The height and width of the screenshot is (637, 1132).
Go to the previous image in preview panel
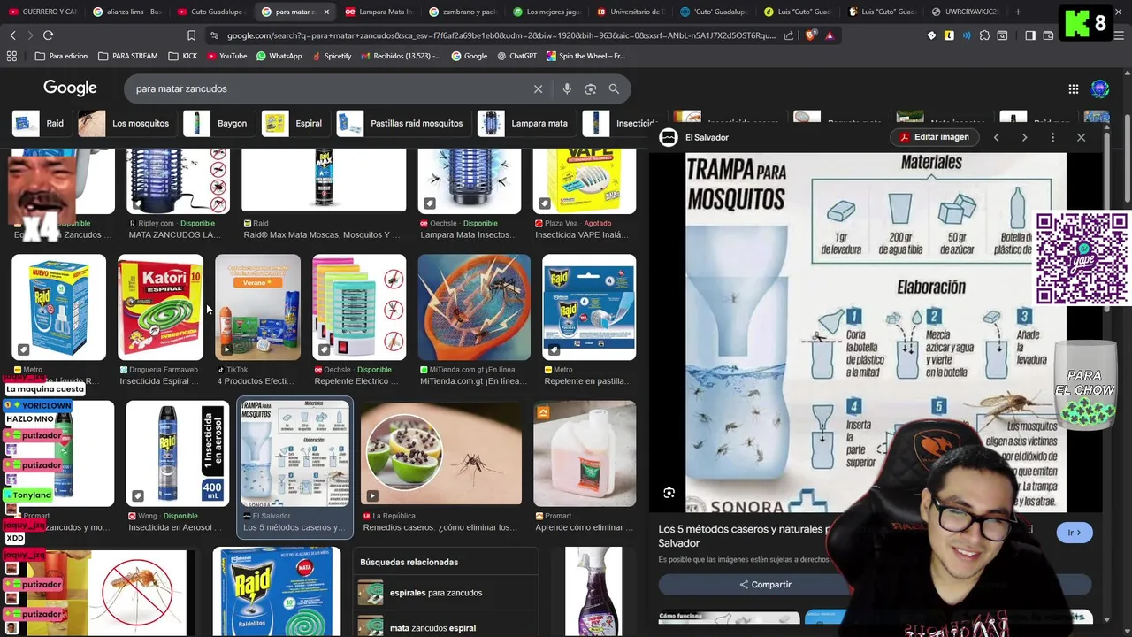997,137
